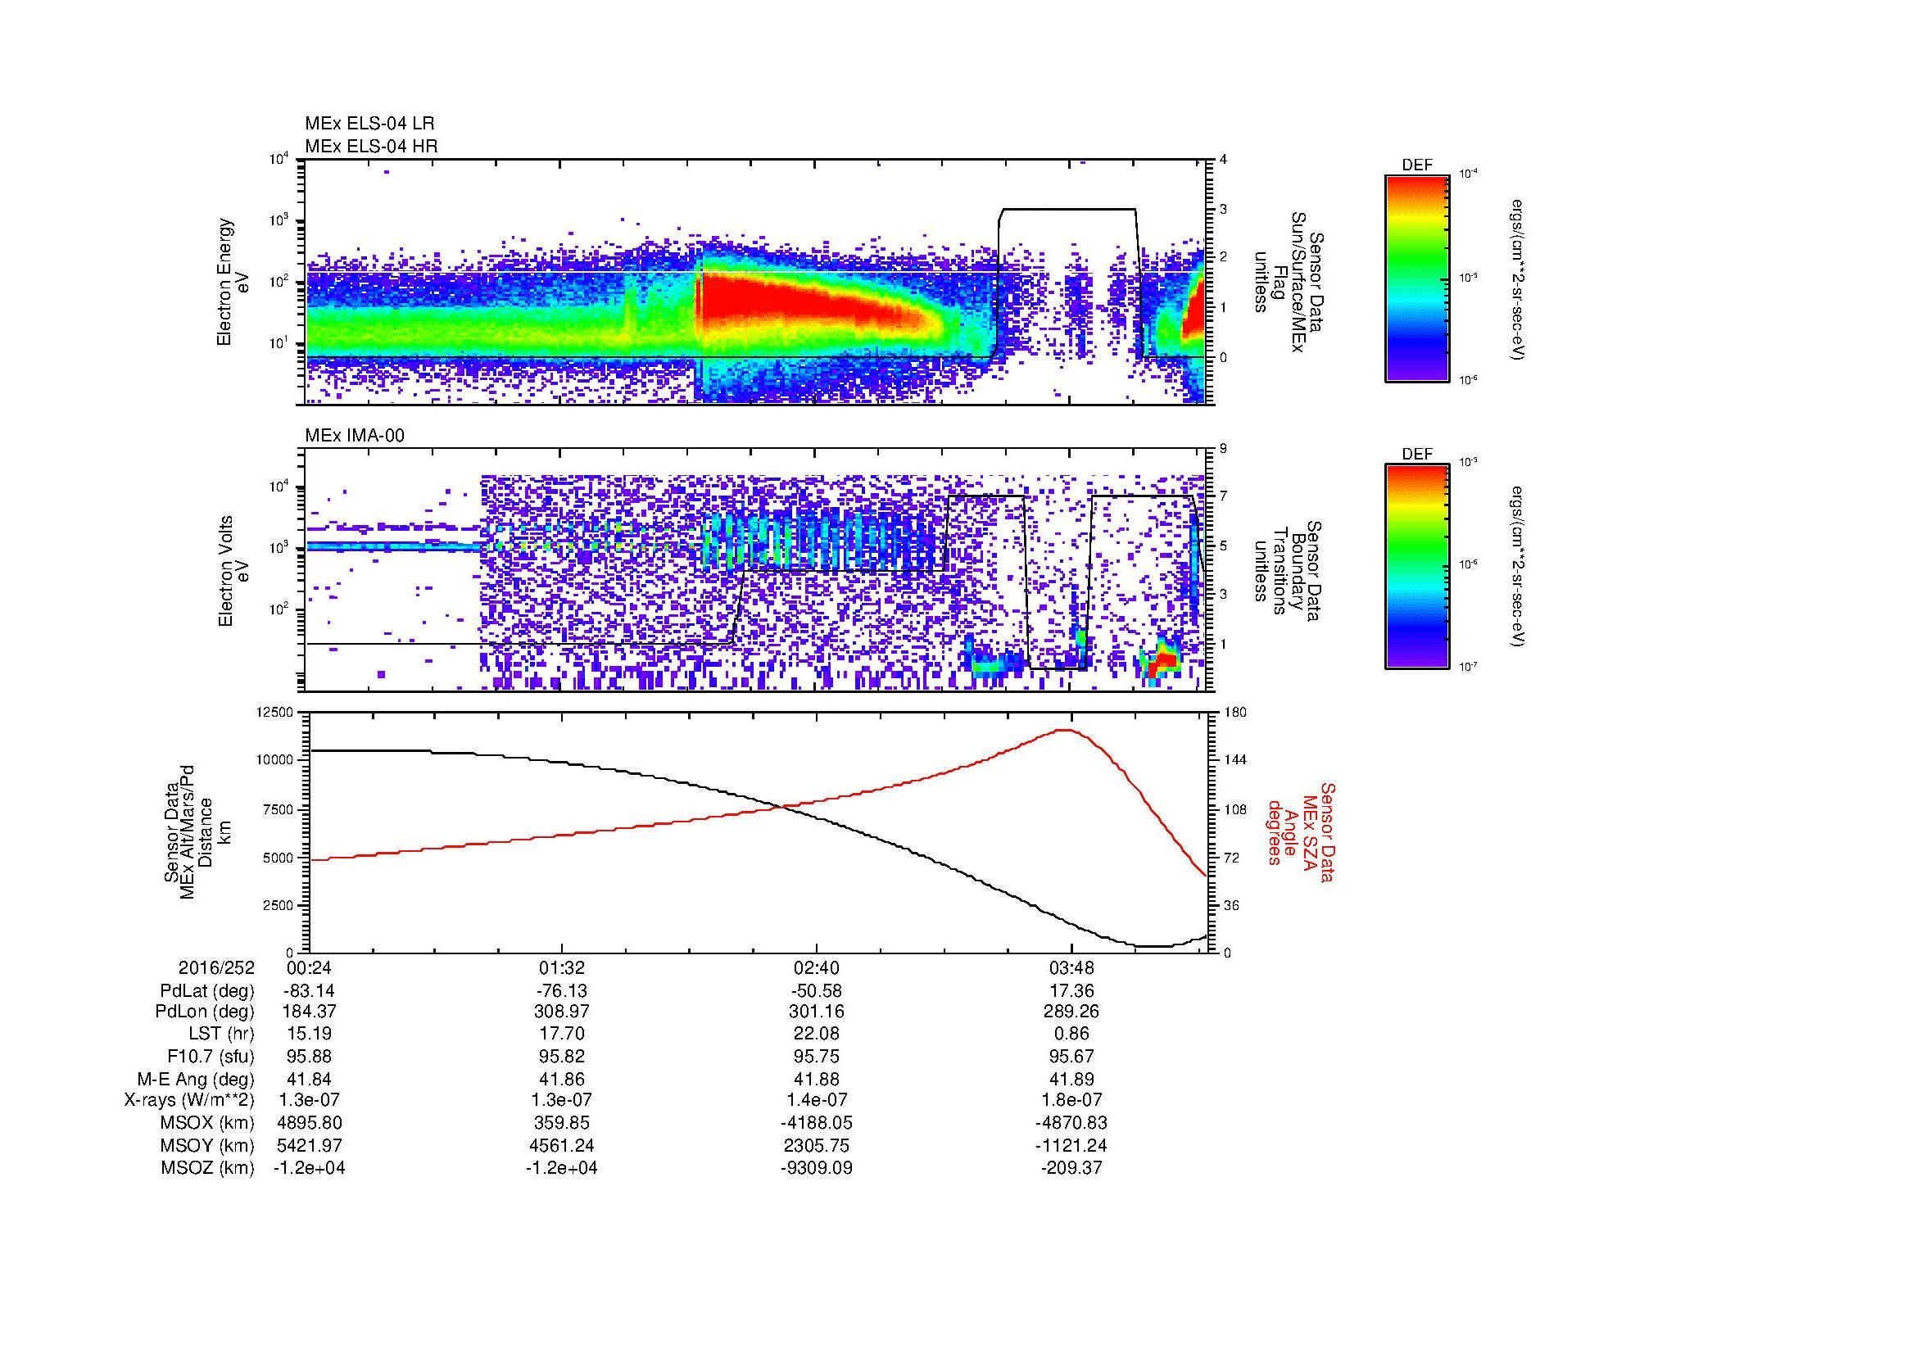
Task: Click the 12500 altitude axis tick
Action: [274, 713]
